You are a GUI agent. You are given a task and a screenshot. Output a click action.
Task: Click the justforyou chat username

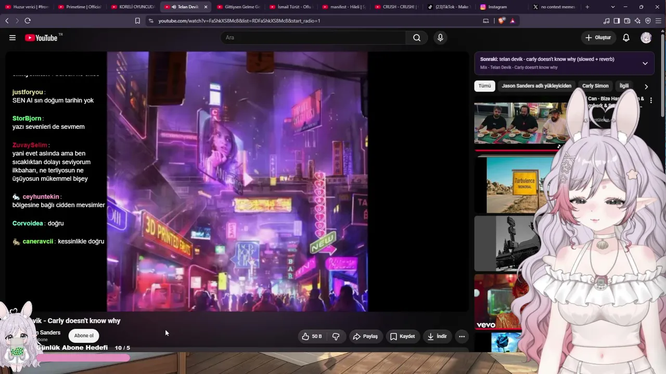click(28, 92)
